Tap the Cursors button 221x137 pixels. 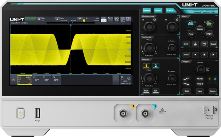[x=158, y=10]
